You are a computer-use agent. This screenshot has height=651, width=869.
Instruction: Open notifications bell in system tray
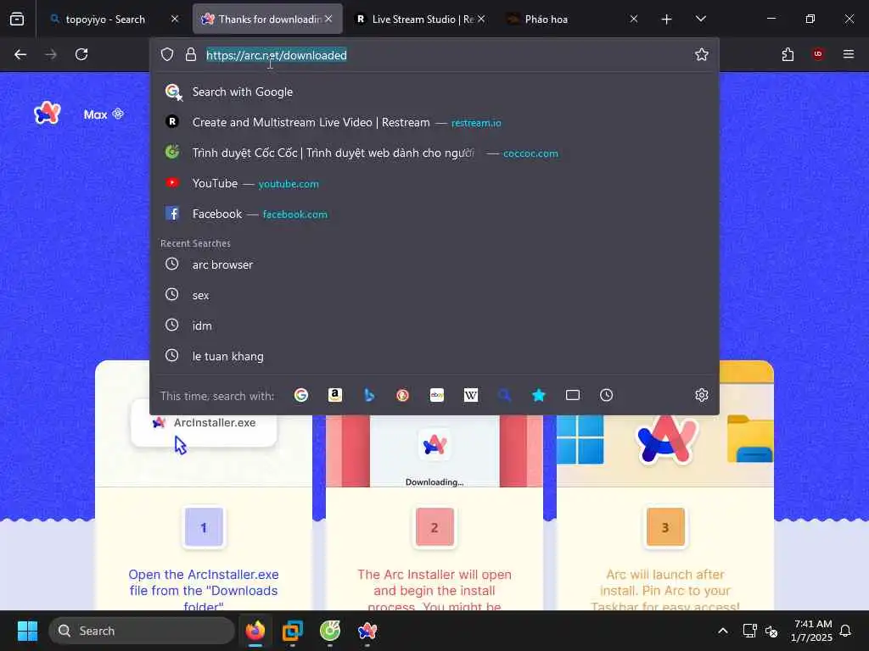[x=846, y=631]
